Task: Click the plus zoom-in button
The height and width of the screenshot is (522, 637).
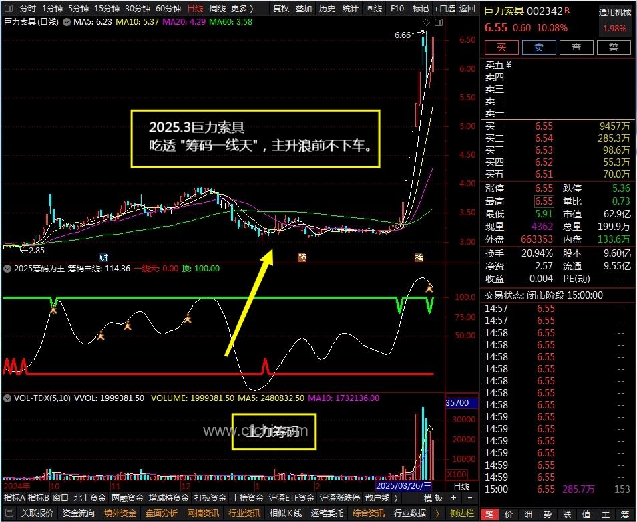Action: 453,498
